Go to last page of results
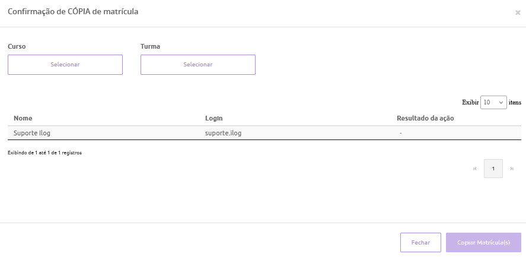The image size is (526, 257). tap(512, 169)
